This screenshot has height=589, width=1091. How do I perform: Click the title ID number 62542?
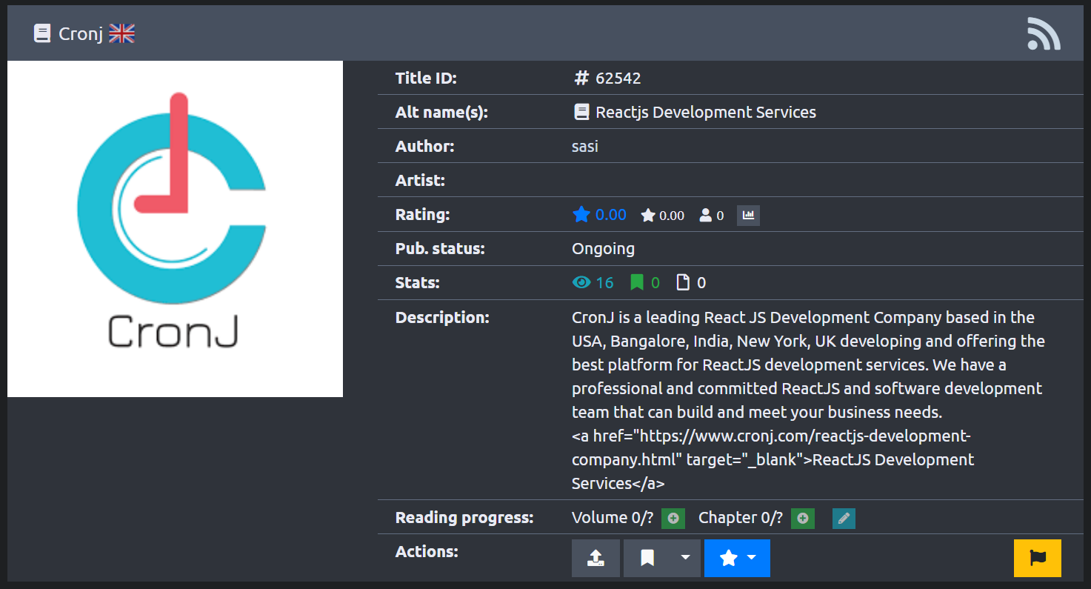point(618,78)
